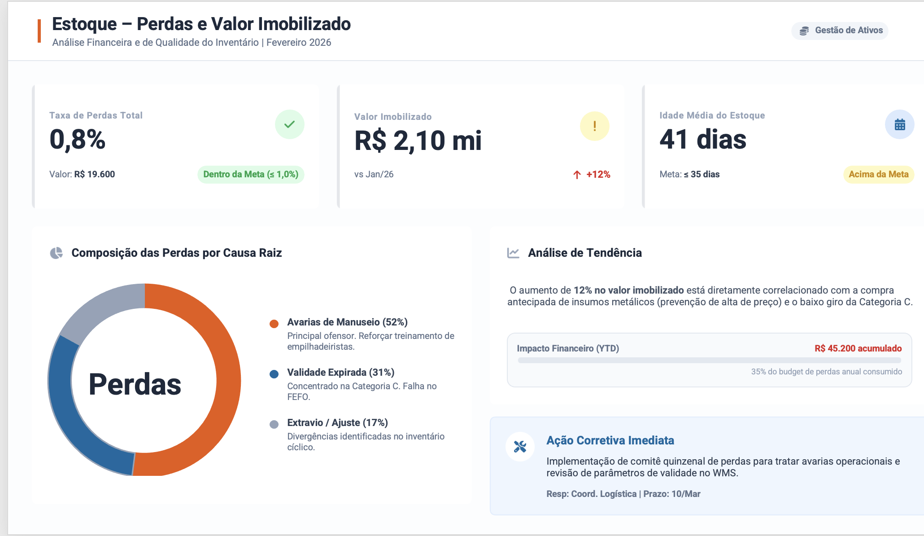The height and width of the screenshot is (536, 924).
Task: Click the blue Validade Expirada legend dot
Action: point(274,374)
